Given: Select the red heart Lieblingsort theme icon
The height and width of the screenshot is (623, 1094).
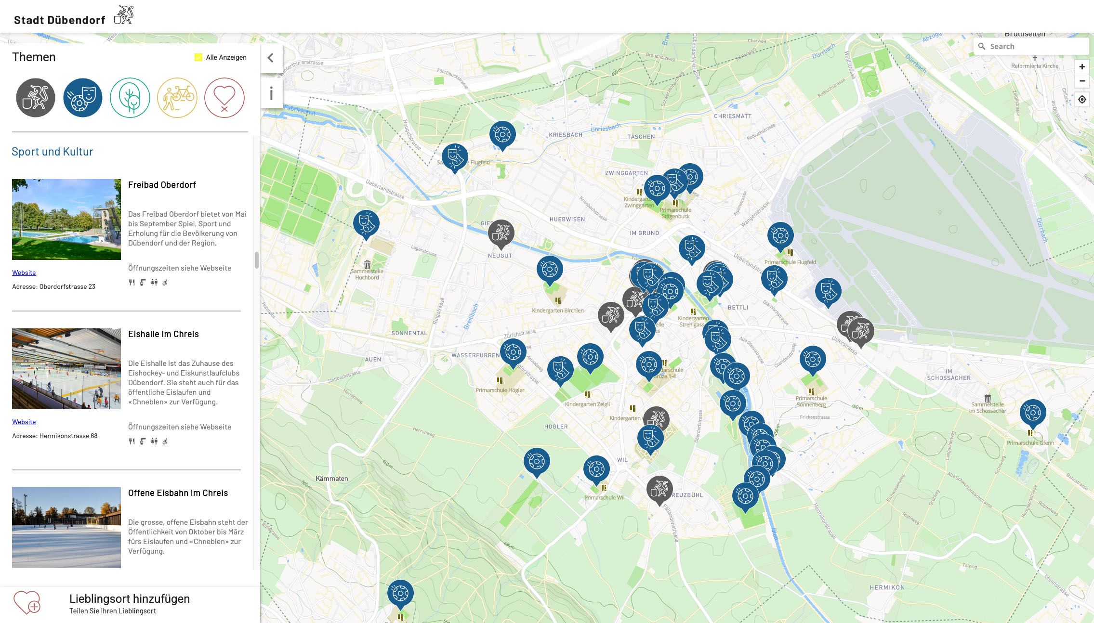Looking at the screenshot, I should 224,98.
